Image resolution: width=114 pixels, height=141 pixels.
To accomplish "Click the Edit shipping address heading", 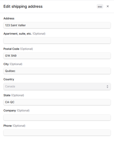I will click(23, 7).
